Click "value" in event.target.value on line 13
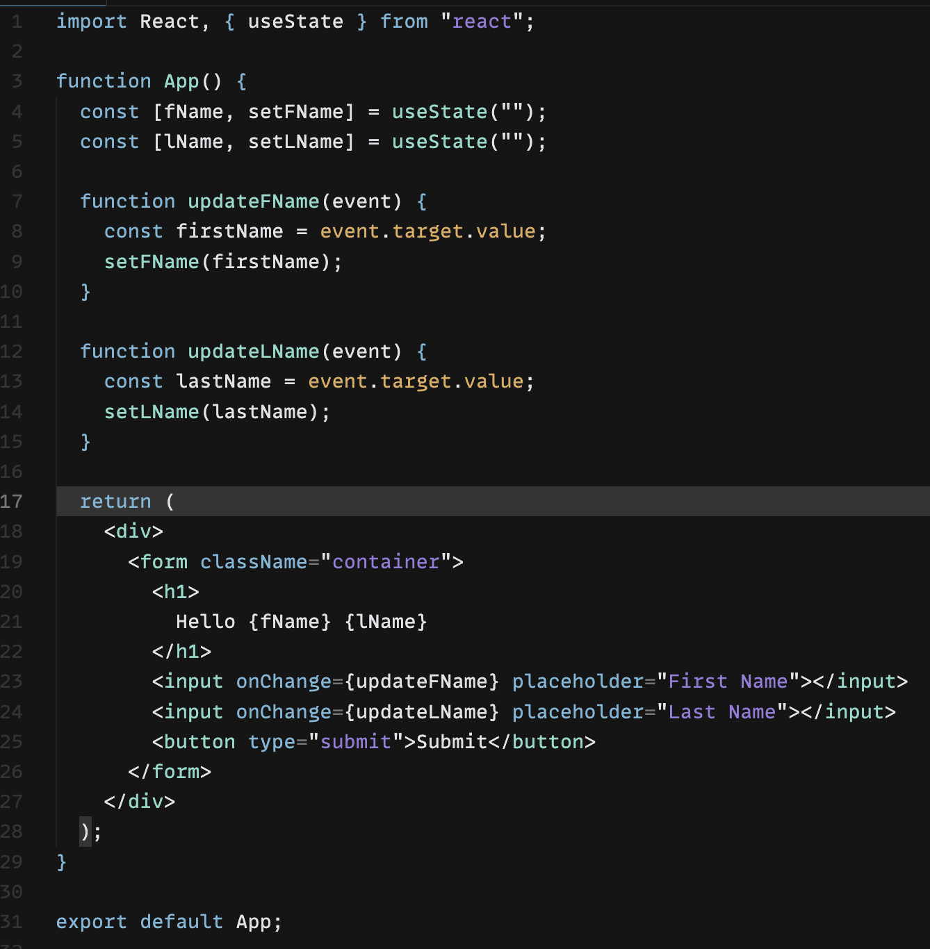 [494, 381]
